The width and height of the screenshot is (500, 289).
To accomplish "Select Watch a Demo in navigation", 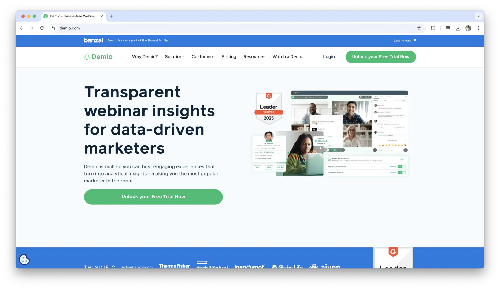I will click(287, 57).
